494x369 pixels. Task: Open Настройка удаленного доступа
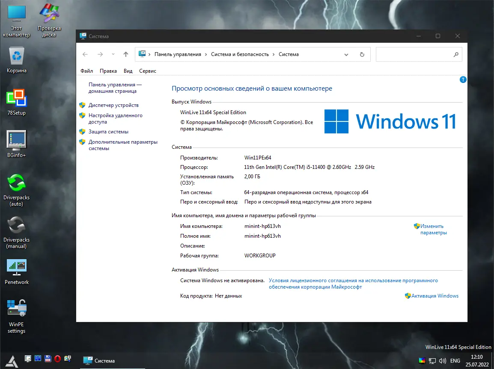pos(115,118)
